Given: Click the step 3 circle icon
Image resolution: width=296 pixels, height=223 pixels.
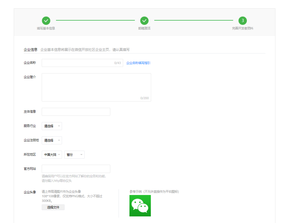Looking at the screenshot, I should pos(243,21).
